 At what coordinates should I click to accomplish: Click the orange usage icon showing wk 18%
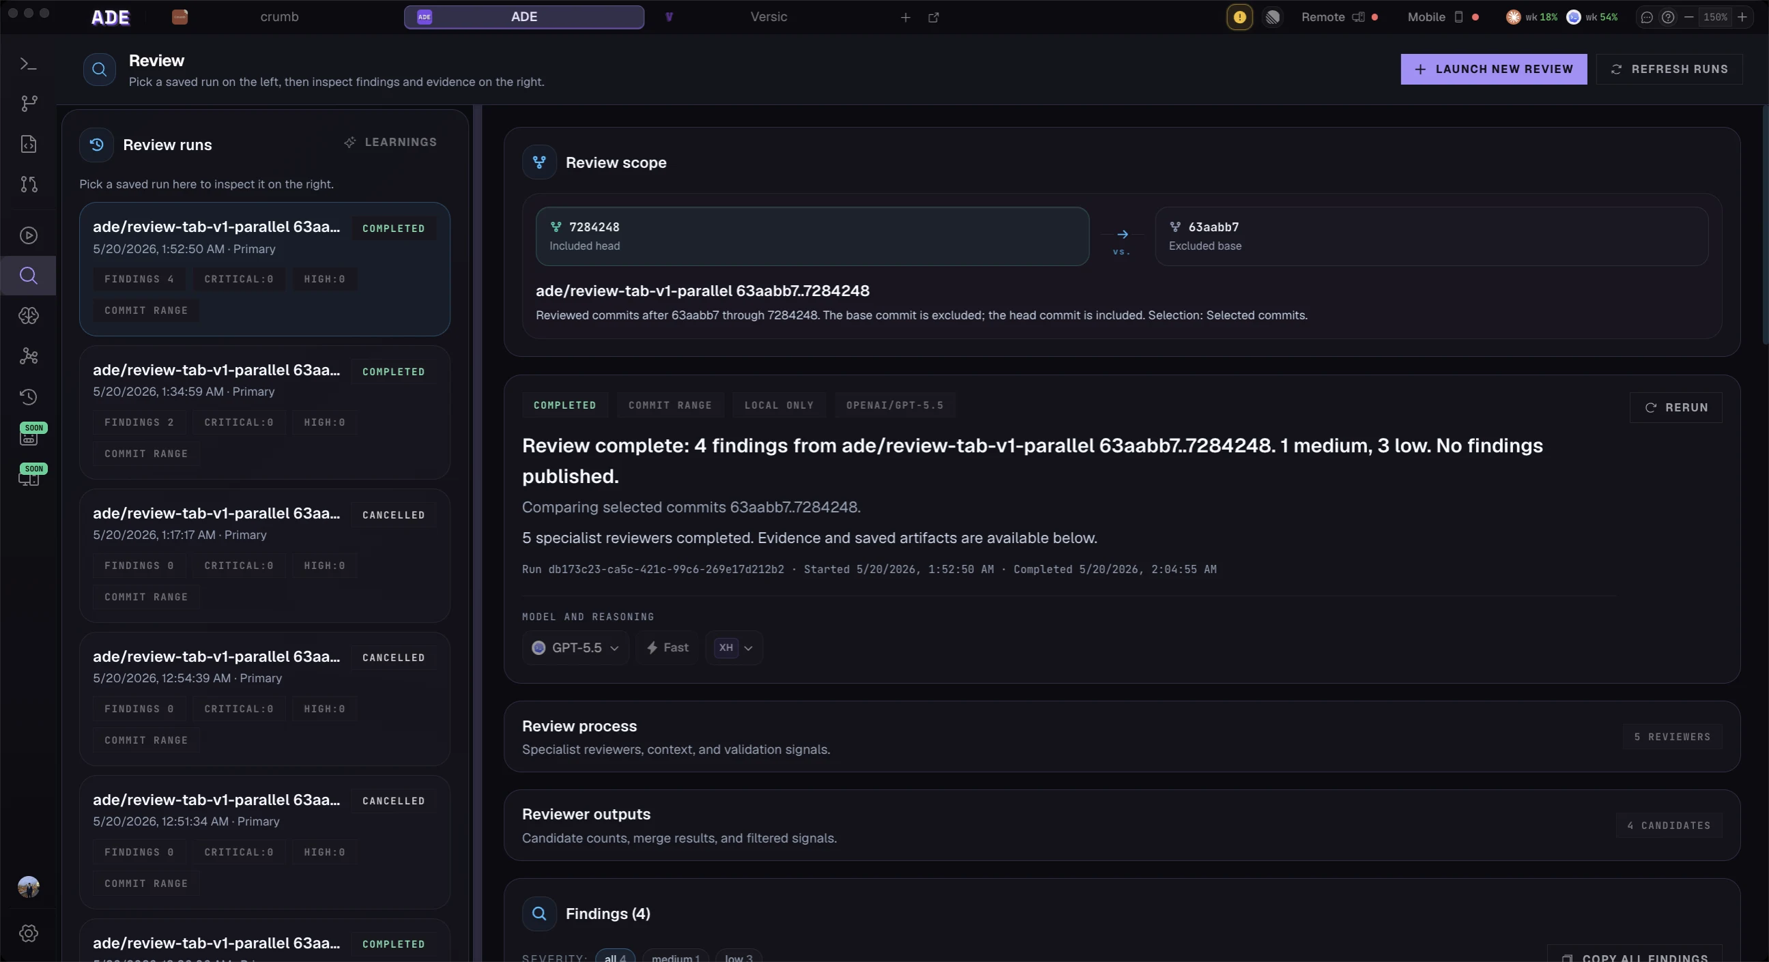pyautogui.click(x=1514, y=17)
